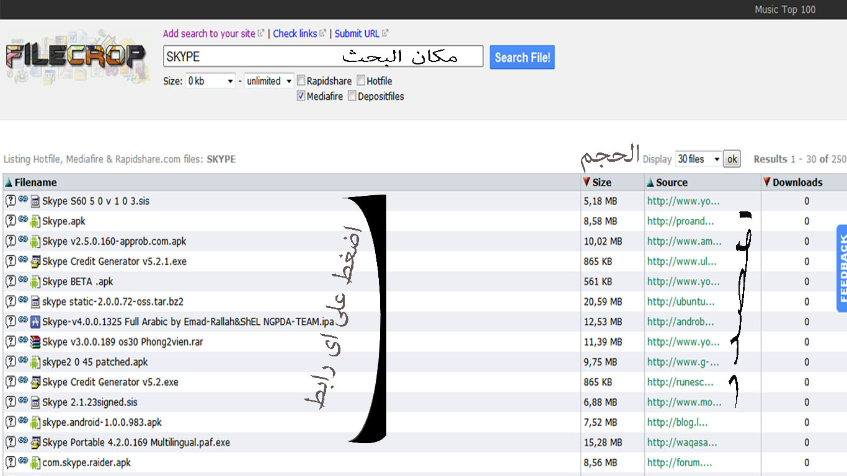Click the ok button next to Display

pyautogui.click(x=732, y=159)
